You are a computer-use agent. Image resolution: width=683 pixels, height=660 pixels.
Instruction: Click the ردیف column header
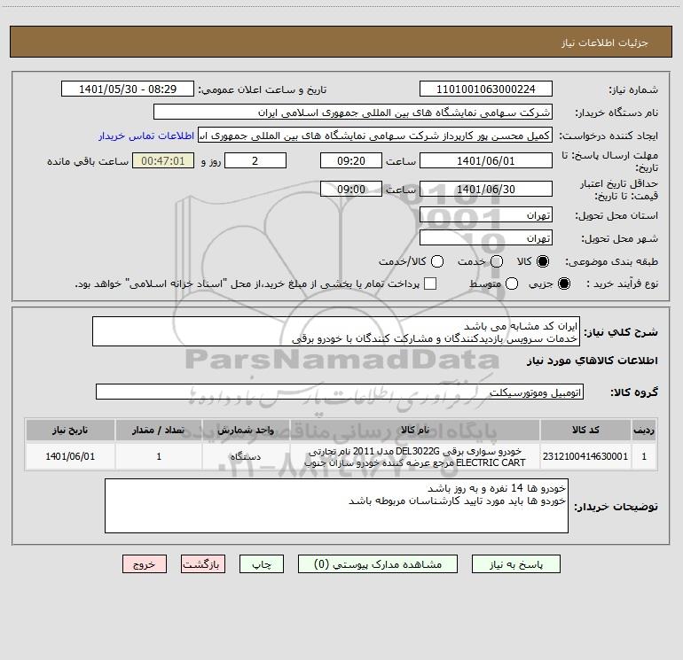coord(644,430)
